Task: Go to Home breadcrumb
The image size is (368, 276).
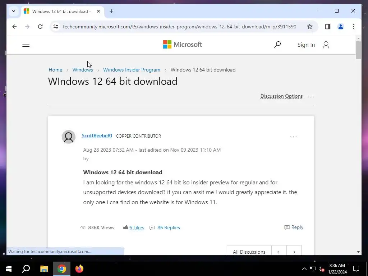Action: click(55, 70)
